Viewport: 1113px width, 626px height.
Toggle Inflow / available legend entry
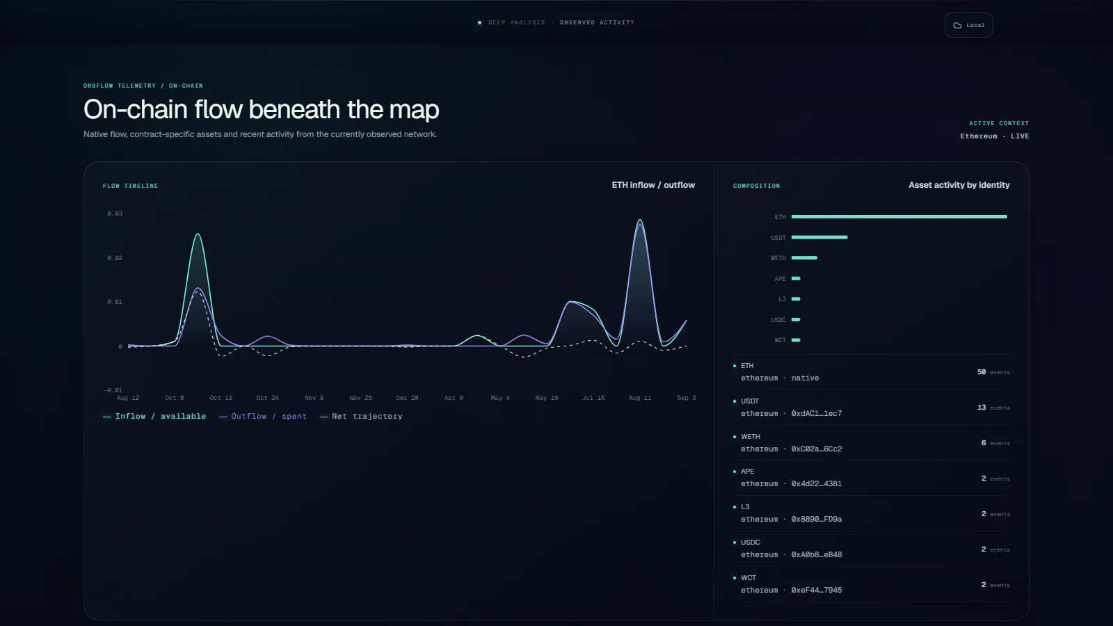(x=154, y=416)
